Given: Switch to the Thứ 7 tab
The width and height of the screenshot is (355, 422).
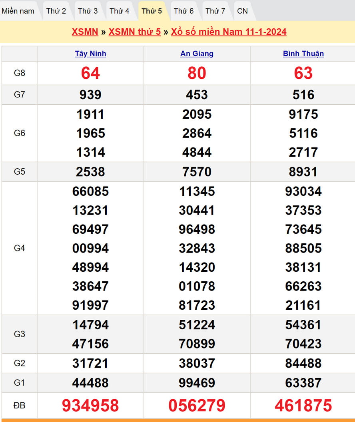Looking at the screenshot, I should 215,11.
